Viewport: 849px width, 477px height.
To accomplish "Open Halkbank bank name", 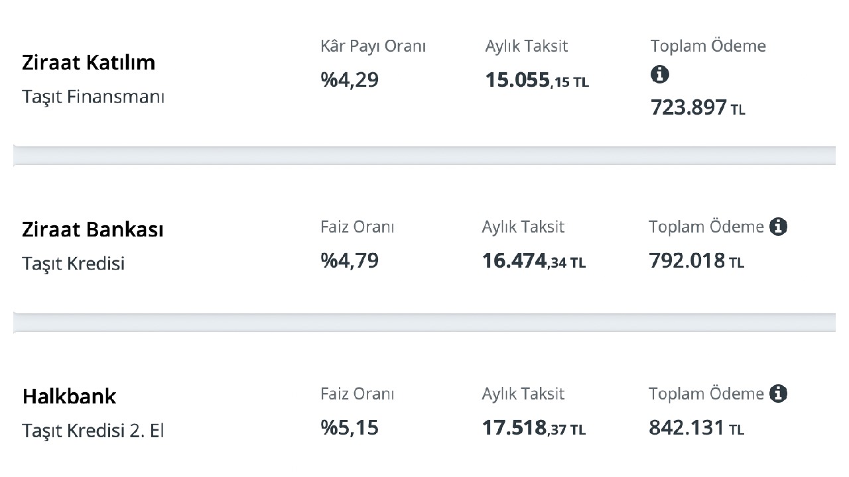I will [x=69, y=396].
